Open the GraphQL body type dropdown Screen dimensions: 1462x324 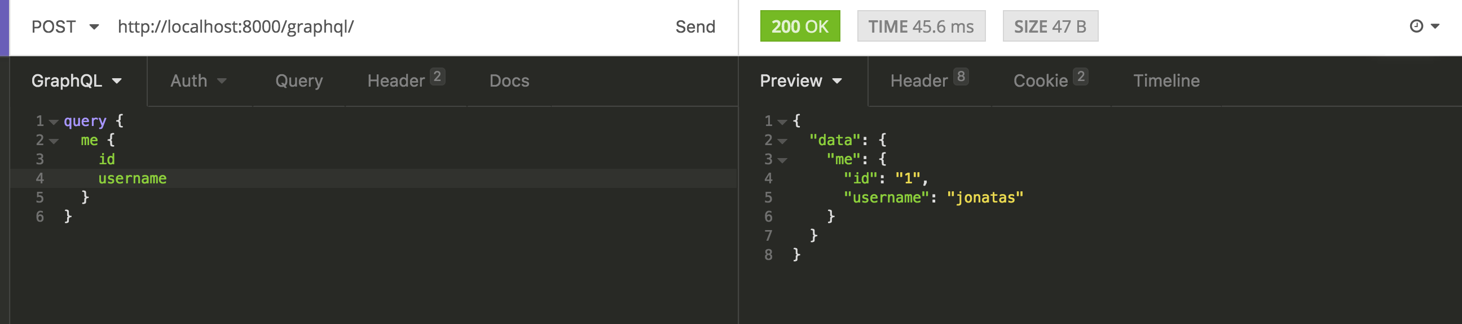[77, 81]
